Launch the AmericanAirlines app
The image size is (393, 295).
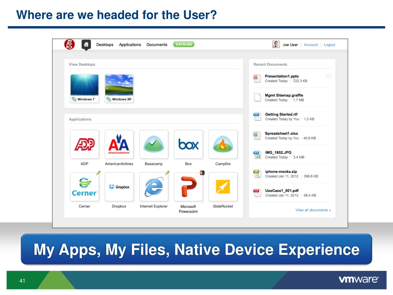point(119,144)
